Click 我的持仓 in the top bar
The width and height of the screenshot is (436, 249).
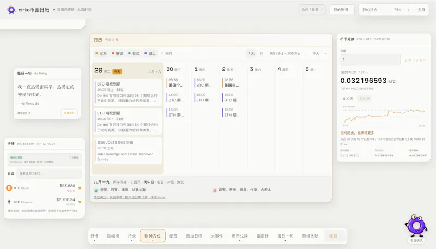[370, 10]
